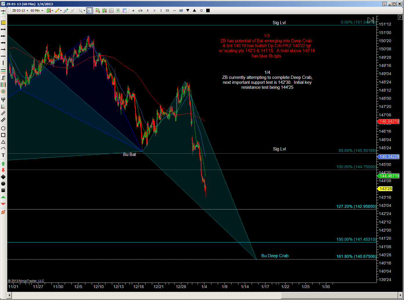Select the yellow Ruler drawing tool
Image resolution: width=404 pixels, height=300 pixels.
point(3,23)
